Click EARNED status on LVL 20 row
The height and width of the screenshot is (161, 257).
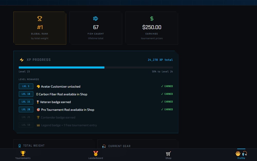[167, 109]
